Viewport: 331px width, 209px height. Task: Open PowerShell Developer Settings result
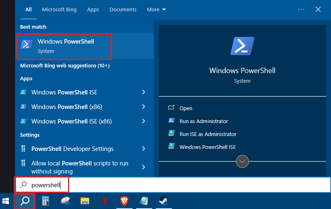point(85,149)
